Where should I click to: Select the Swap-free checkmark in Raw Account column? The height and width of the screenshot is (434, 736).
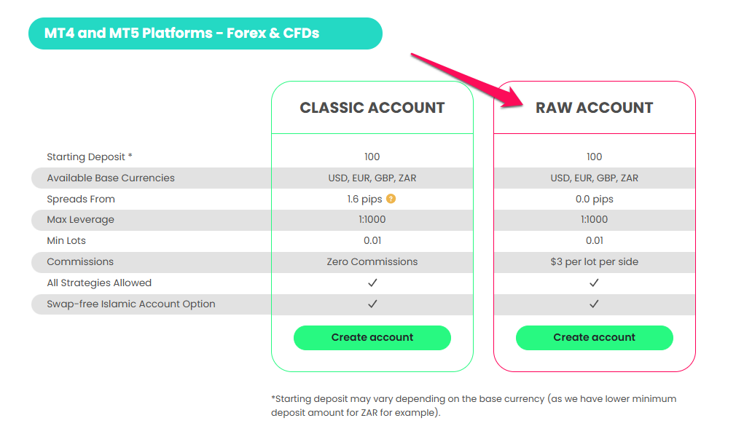594,304
